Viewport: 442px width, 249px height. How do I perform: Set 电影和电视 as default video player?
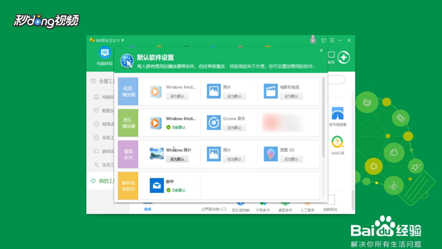pos(291,96)
